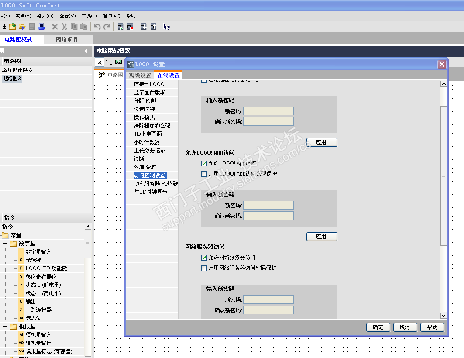Open the 格式(O) menu
Image resolution: width=464 pixels, height=358 pixels.
point(45,16)
